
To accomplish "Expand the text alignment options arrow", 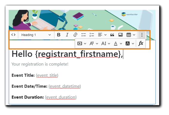I will tap(105, 35).
